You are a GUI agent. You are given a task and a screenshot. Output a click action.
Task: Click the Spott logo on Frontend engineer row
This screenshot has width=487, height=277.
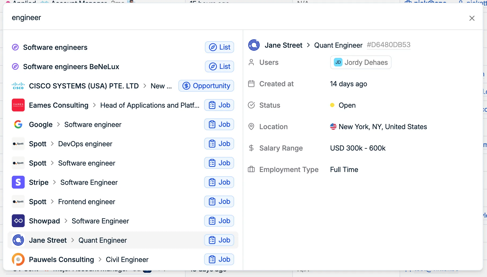18,201
